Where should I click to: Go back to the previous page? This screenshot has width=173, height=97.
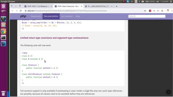12,11
